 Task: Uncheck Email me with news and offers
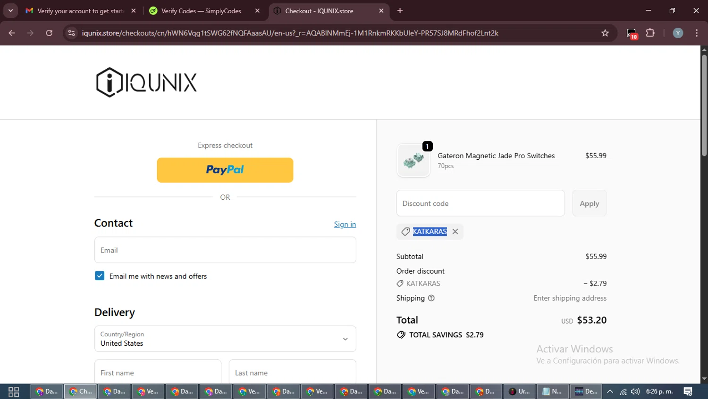[100, 276]
